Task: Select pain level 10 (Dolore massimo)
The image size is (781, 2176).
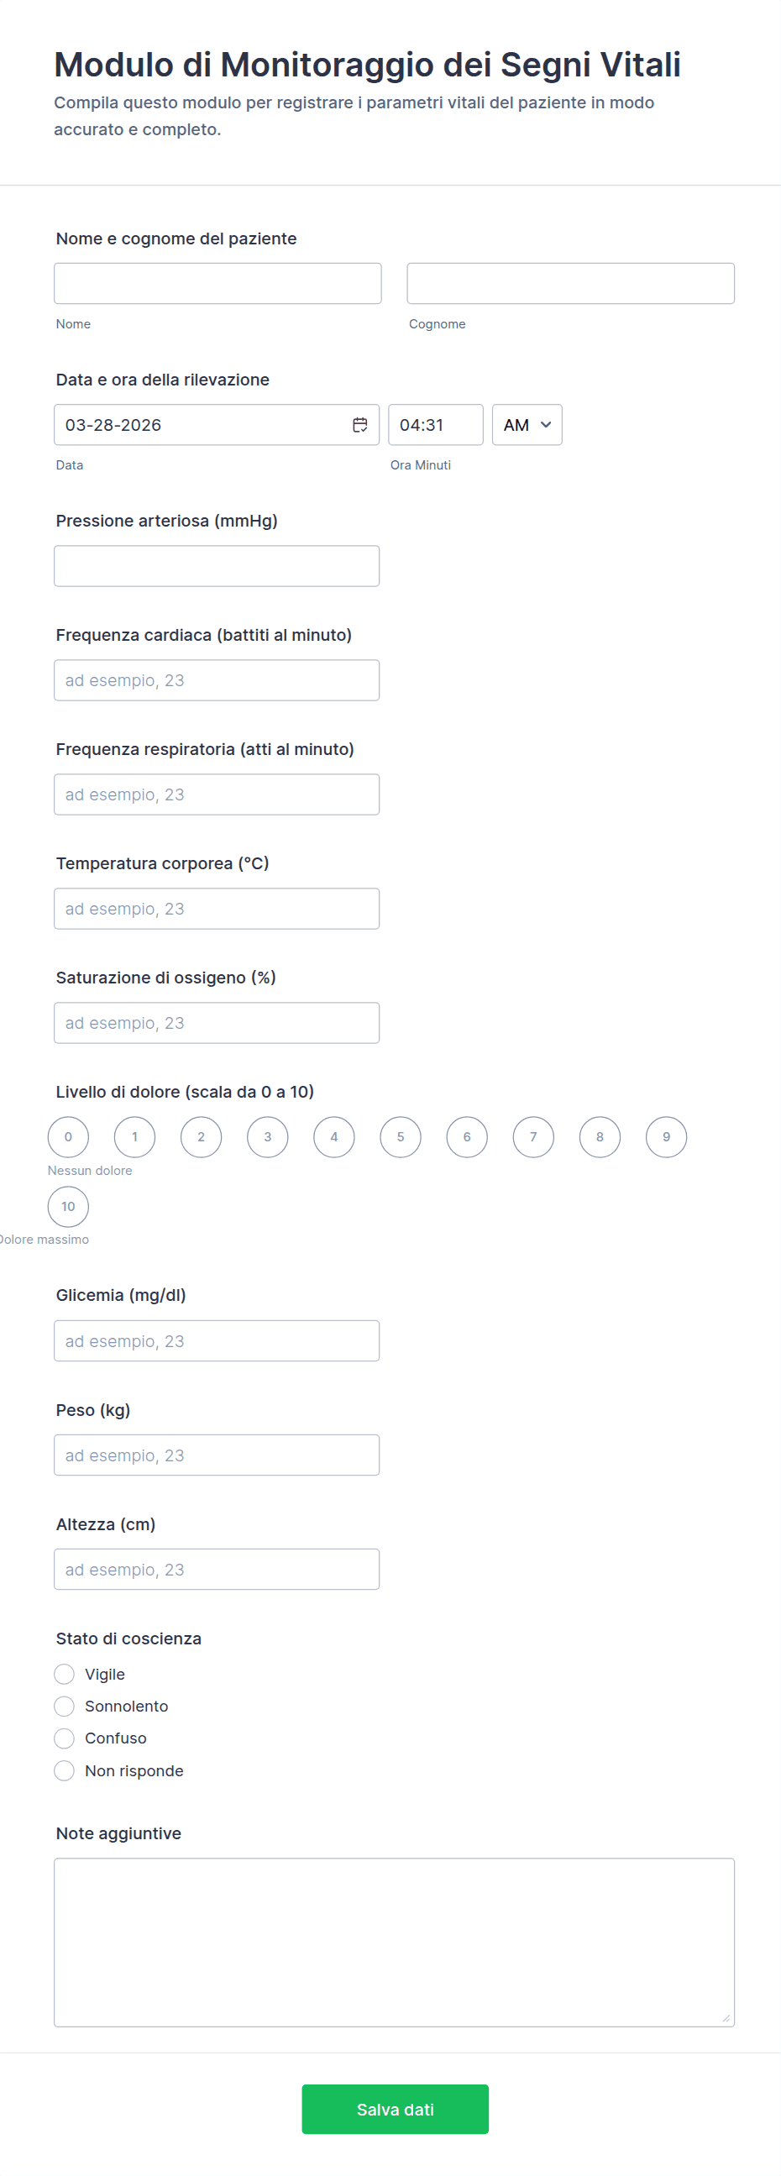Action: coord(68,1206)
